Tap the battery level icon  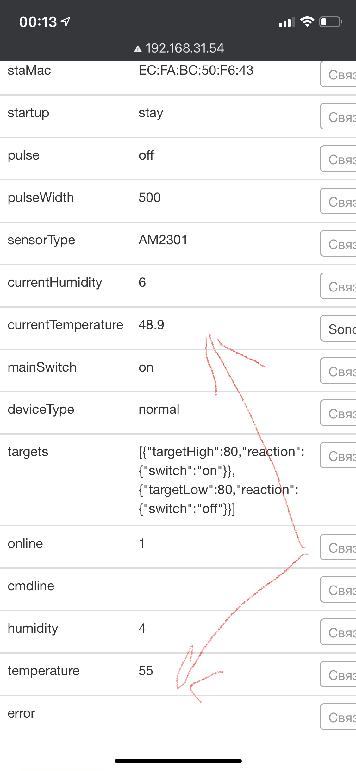[331, 22]
